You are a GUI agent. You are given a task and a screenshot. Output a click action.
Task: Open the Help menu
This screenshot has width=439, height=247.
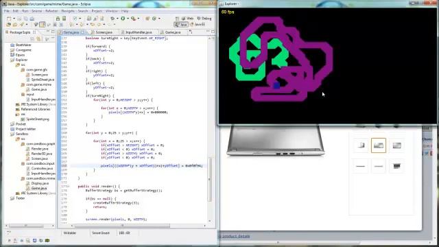125,11
